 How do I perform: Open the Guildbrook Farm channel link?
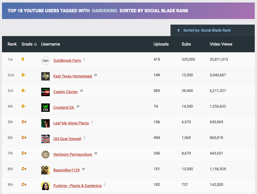click(x=67, y=61)
